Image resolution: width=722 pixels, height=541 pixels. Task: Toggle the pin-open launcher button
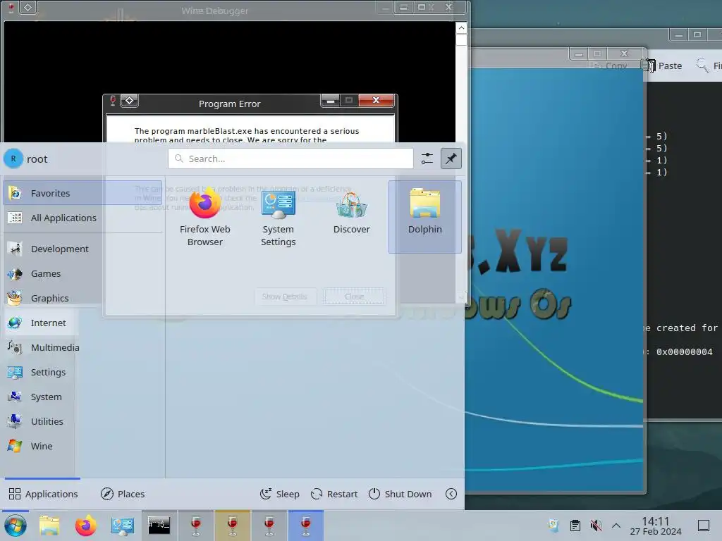pos(451,158)
